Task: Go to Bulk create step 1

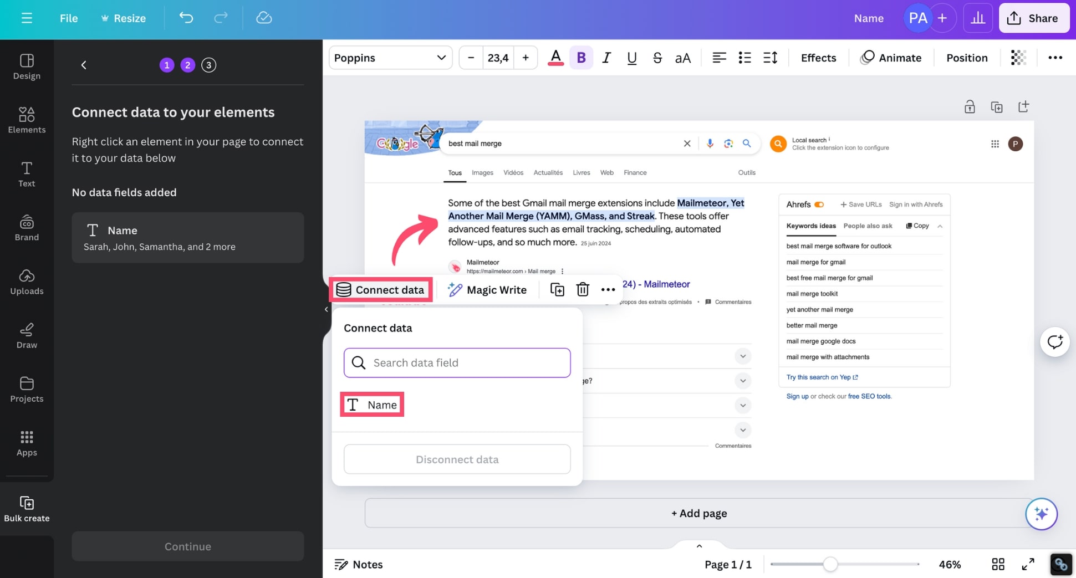Action: click(x=167, y=65)
